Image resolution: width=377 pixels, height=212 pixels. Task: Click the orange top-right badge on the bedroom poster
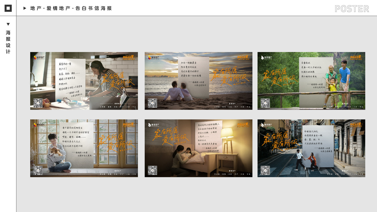click(243, 125)
